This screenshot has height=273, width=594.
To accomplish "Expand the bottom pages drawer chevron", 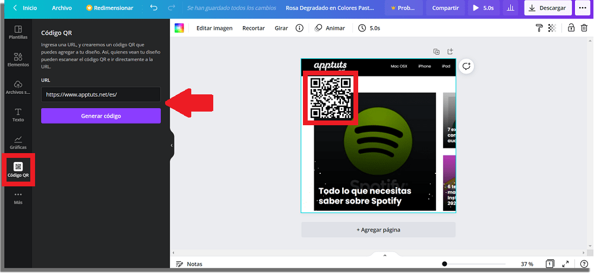I will (x=385, y=256).
